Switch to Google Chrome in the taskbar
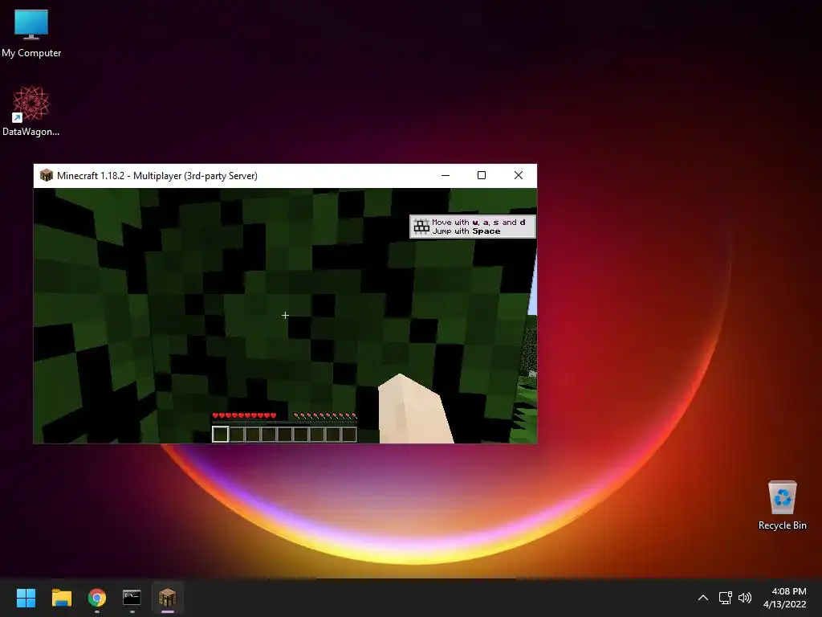Screen dimensions: 822x617 pyautogui.click(x=97, y=598)
